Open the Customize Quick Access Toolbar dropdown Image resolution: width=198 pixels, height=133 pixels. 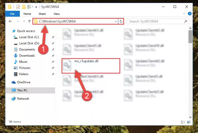point(36,7)
